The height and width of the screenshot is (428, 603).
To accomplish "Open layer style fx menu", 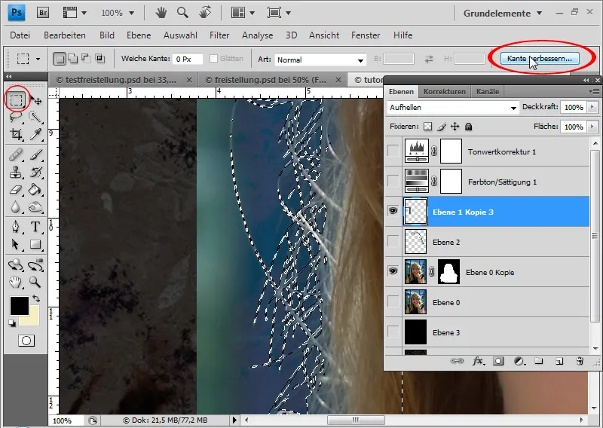I will 478,361.
